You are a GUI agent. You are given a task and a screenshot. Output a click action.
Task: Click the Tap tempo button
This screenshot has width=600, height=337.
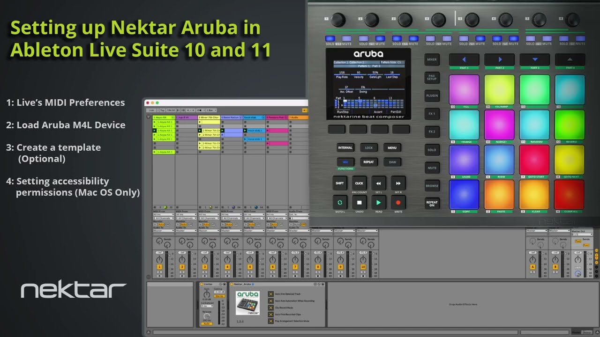pos(162,110)
